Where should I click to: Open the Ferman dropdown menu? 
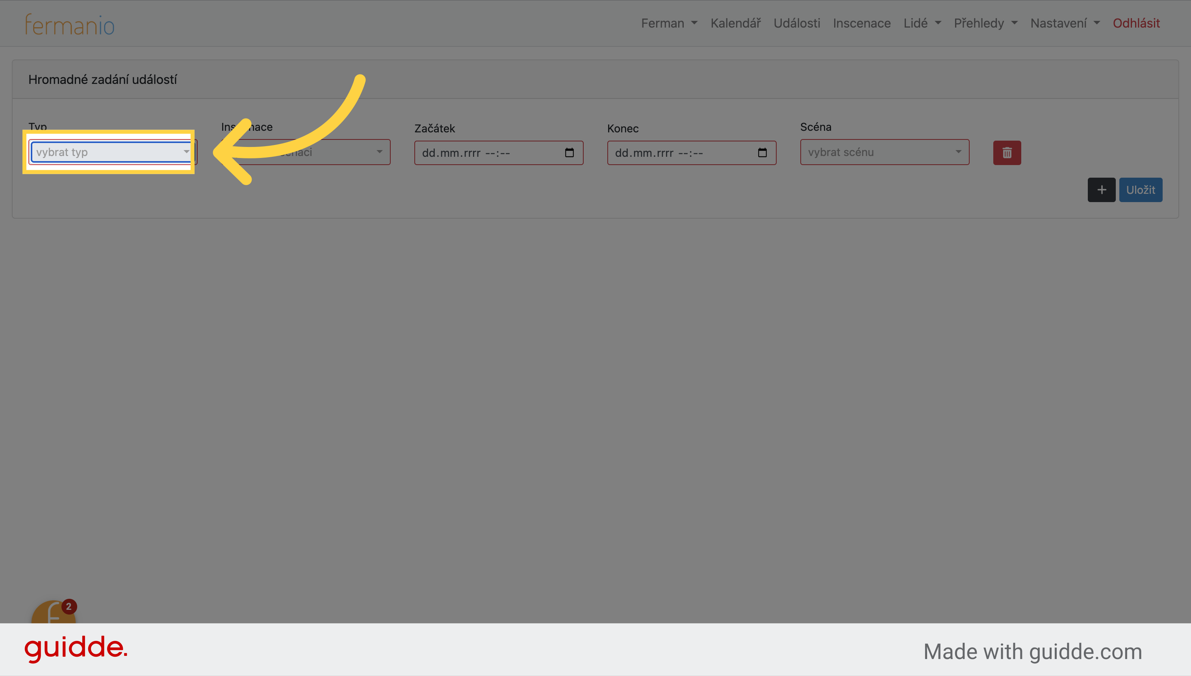(669, 23)
